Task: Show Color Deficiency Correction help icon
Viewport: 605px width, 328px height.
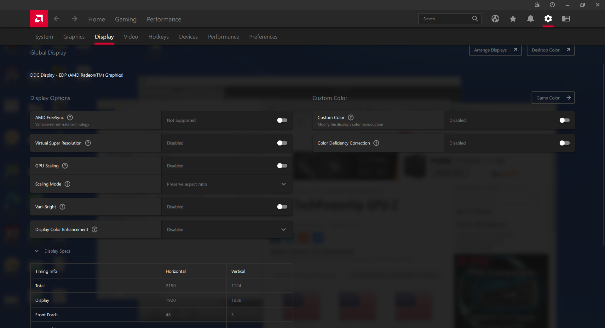Action: [376, 143]
